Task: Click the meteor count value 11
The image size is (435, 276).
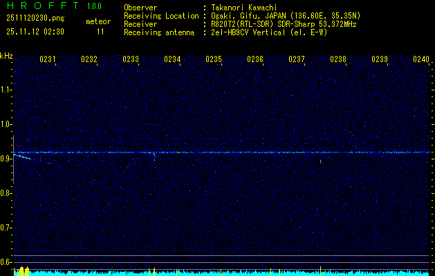Action: (x=101, y=31)
